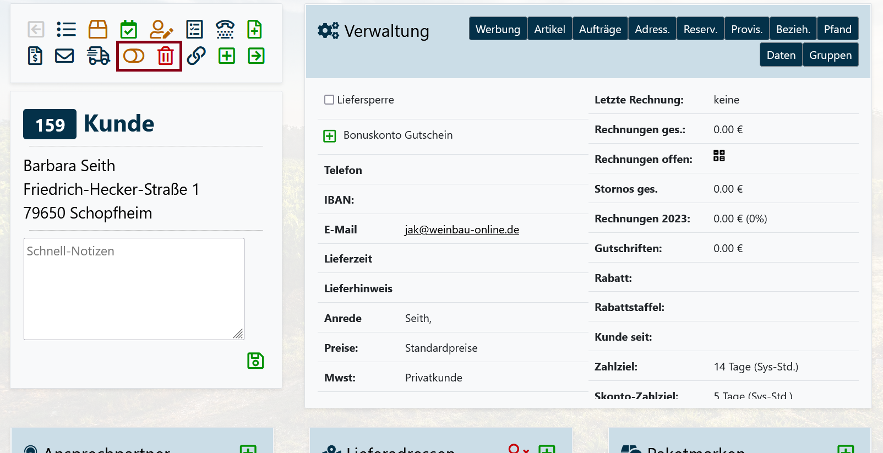The image size is (883, 453).
Task: Click the Gruppen button
Action: [x=830, y=56]
